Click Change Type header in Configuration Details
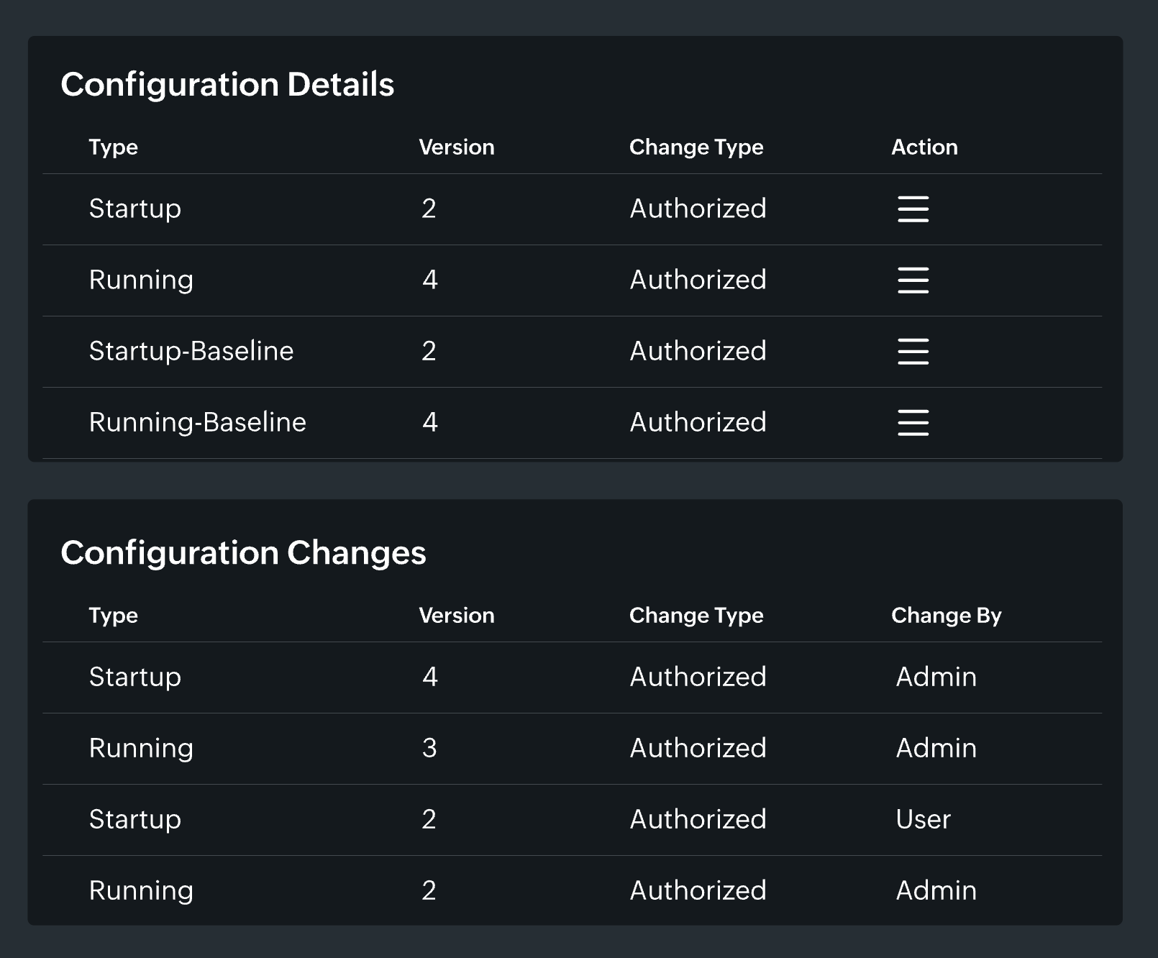The height and width of the screenshot is (958, 1158). [696, 147]
